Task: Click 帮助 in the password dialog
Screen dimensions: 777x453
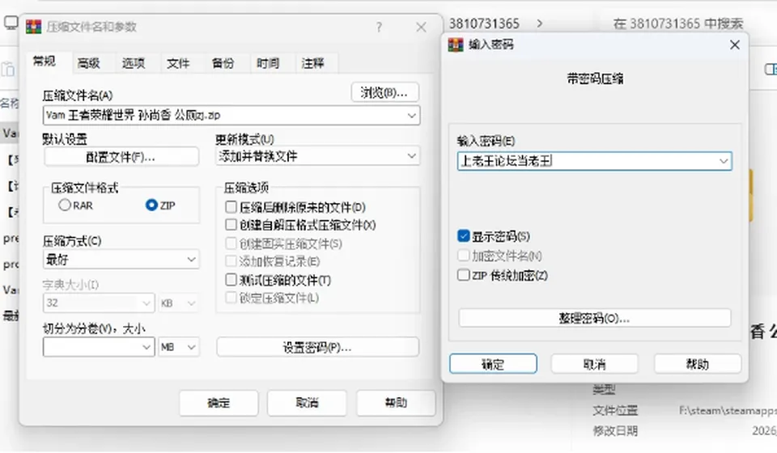Action: click(x=698, y=364)
